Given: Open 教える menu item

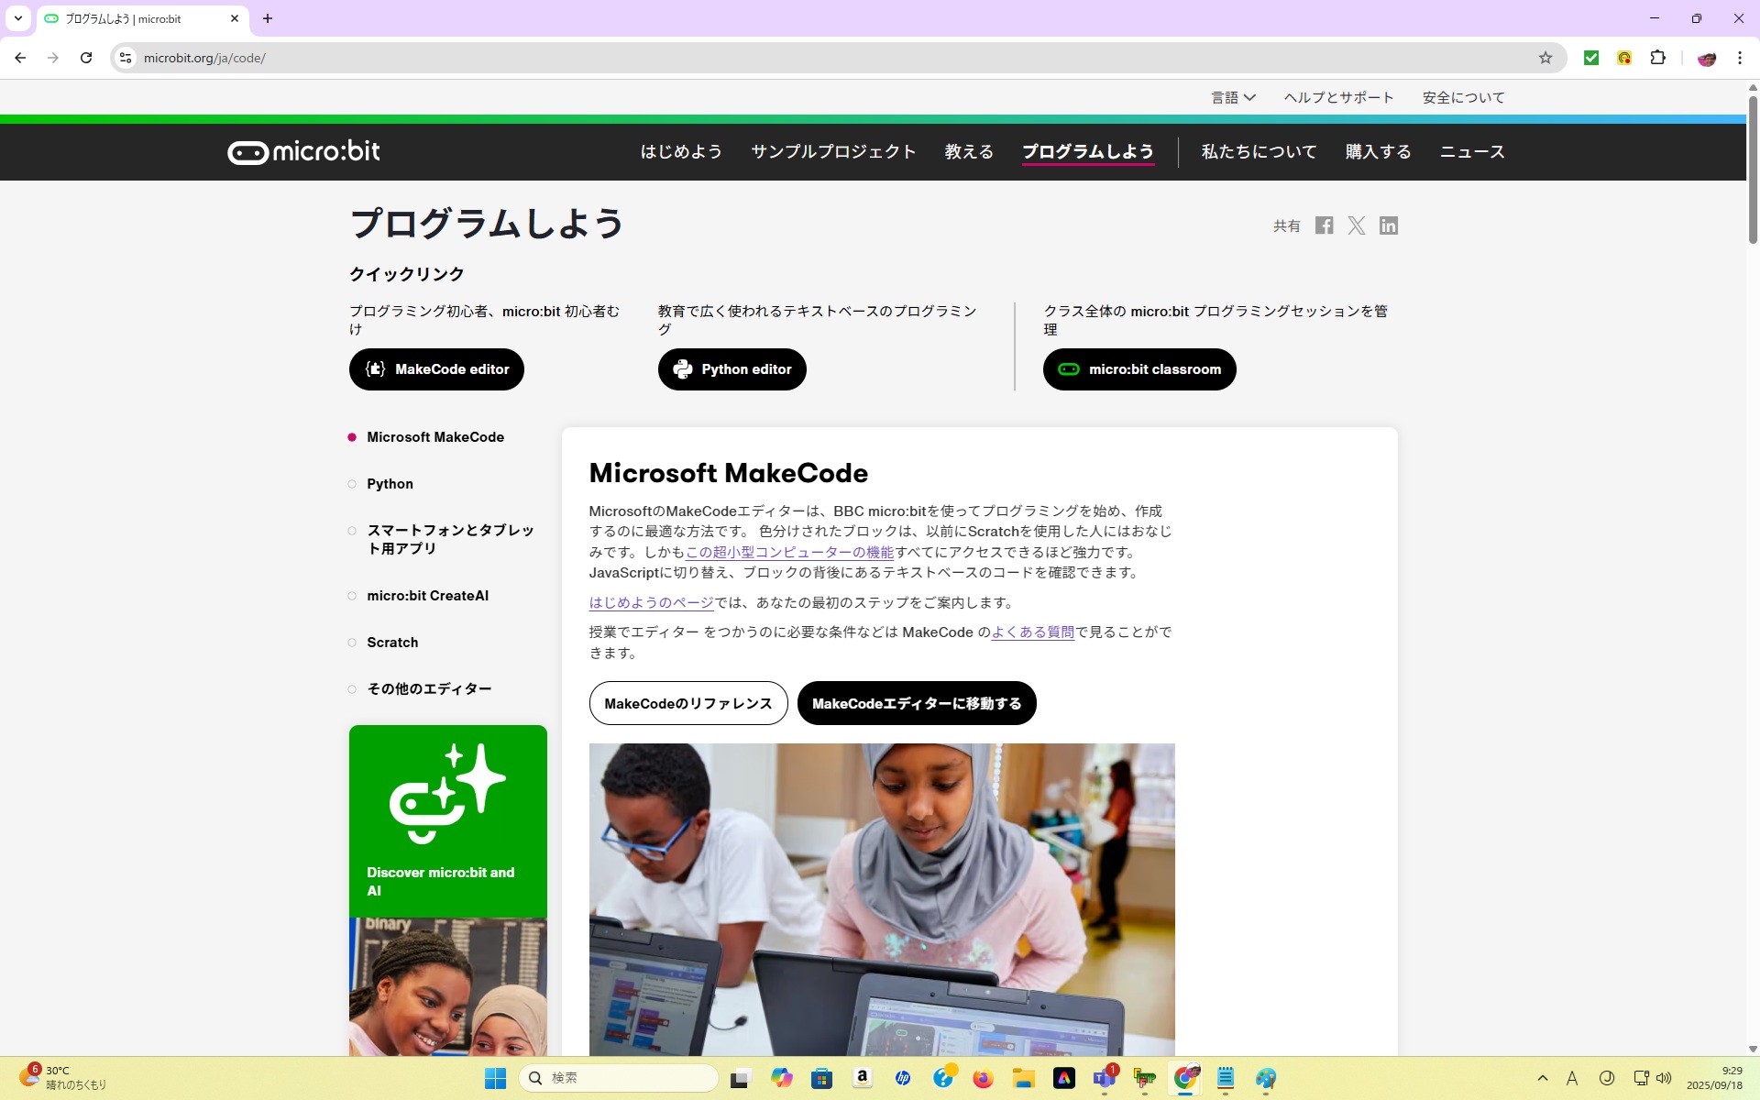Looking at the screenshot, I should tap(969, 152).
